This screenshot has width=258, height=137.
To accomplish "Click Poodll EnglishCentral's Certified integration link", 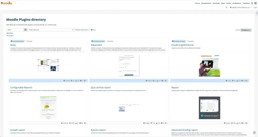I will [179, 41].
